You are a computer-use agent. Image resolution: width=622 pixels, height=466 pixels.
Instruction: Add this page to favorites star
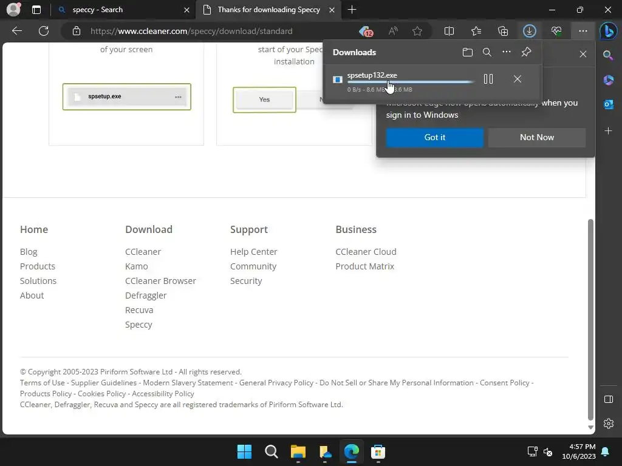[x=417, y=31]
